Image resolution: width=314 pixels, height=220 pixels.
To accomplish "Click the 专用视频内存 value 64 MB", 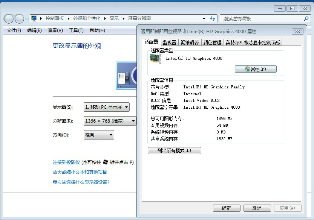I will 222,125.
